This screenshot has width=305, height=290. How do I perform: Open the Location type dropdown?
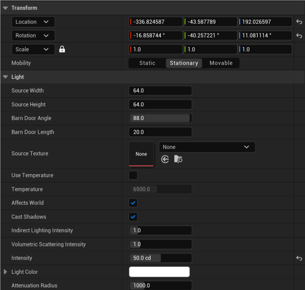33,22
